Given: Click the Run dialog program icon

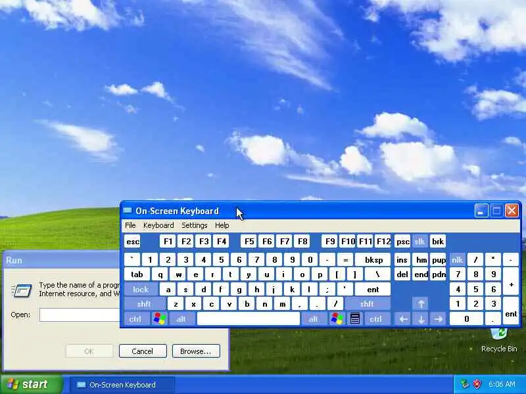Looking at the screenshot, I should tap(22, 290).
